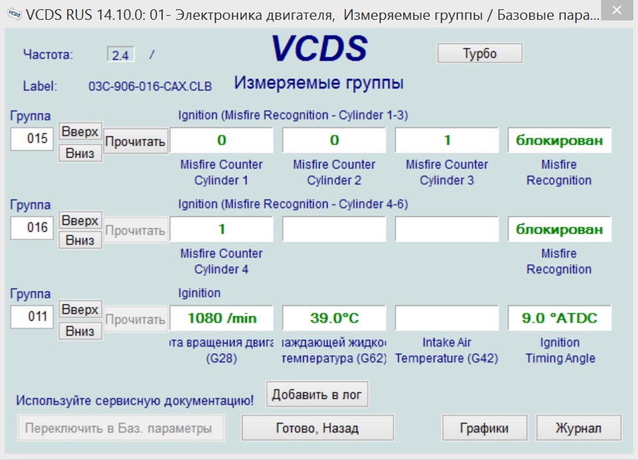This screenshot has height=460, width=638.
Task: Select the Misfire Counter Cylinder 4 value
Action: (221, 229)
